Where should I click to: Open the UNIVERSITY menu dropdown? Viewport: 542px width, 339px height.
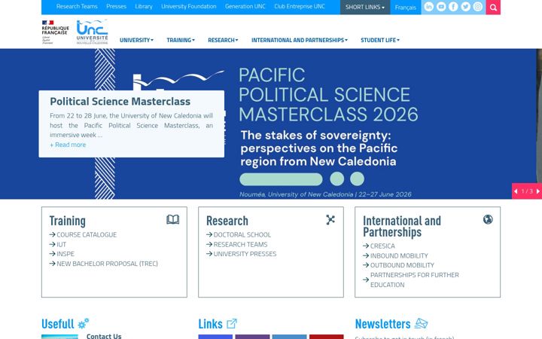point(136,40)
